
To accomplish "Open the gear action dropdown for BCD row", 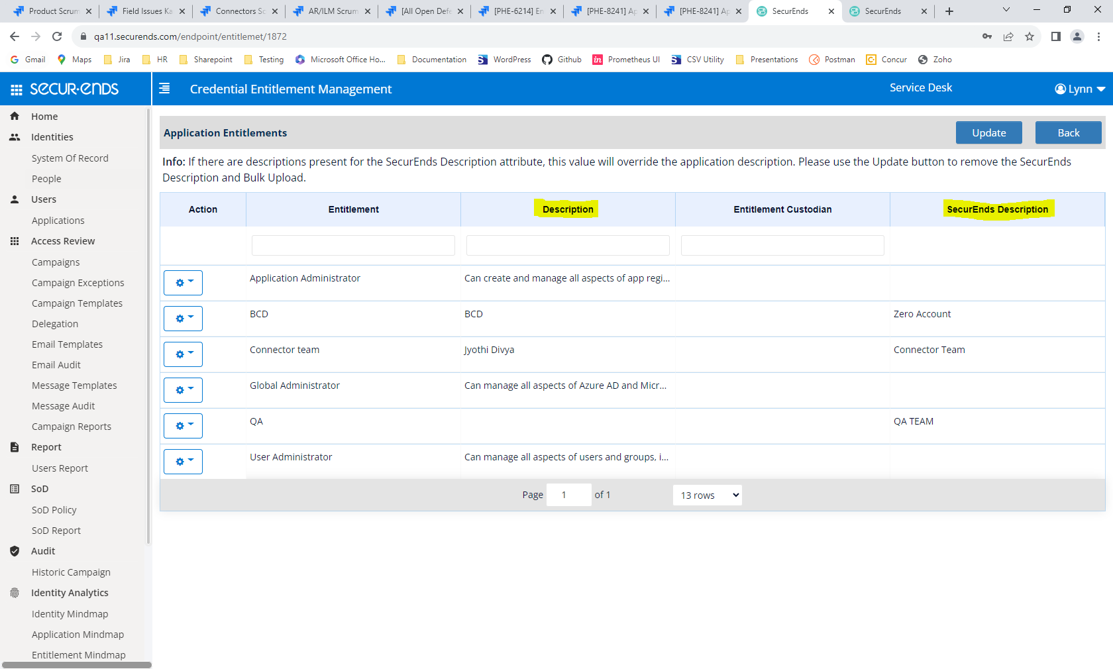I will pyautogui.click(x=182, y=318).
